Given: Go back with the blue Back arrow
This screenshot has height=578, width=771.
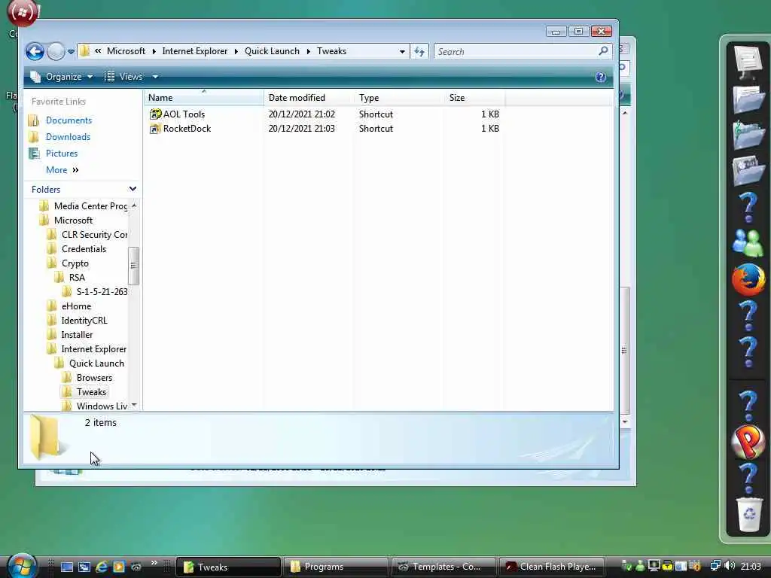Looking at the screenshot, I should pyautogui.click(x=35, y=52).
